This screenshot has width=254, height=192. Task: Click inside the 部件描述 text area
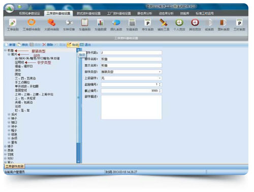coord(132,107)
